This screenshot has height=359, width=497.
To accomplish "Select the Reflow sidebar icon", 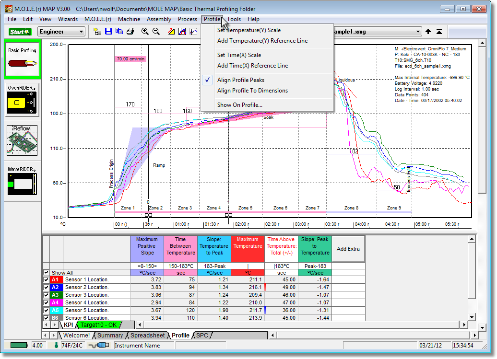I will pos(22,140).
